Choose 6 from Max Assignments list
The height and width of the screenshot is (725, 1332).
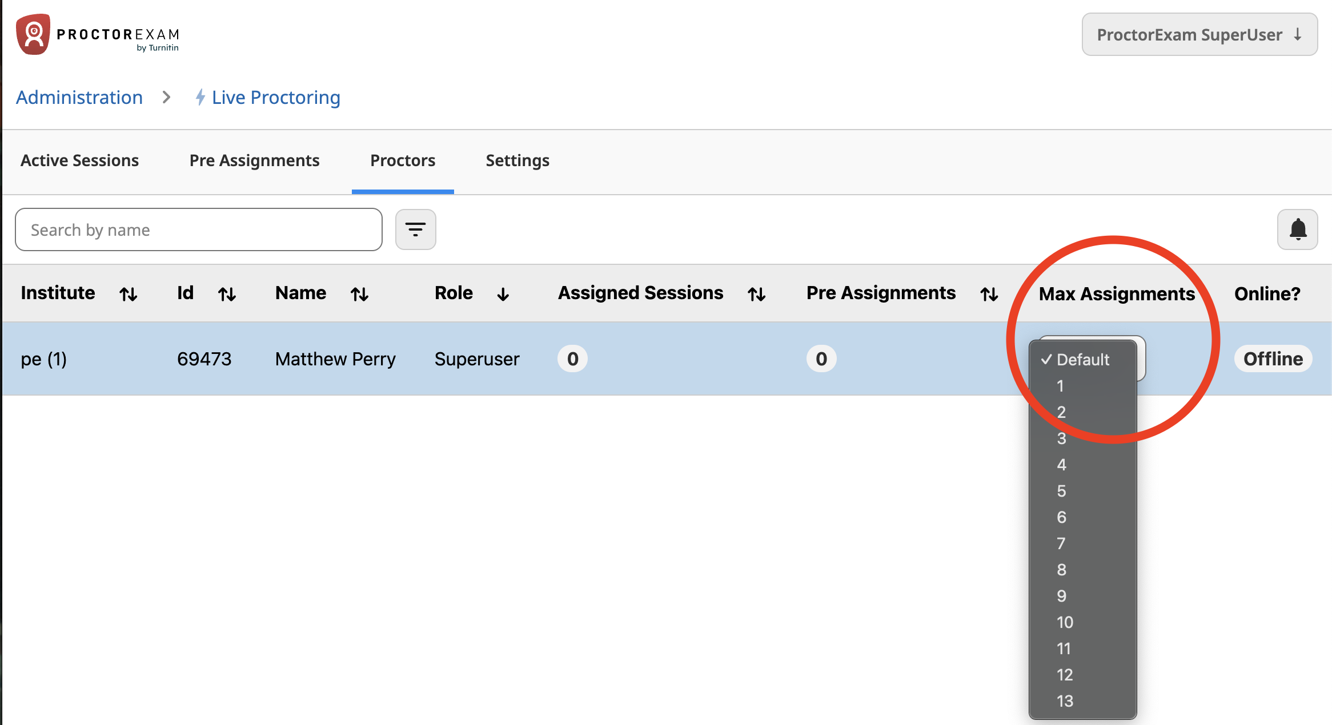pyautogui.click(x=1082, y=517)
